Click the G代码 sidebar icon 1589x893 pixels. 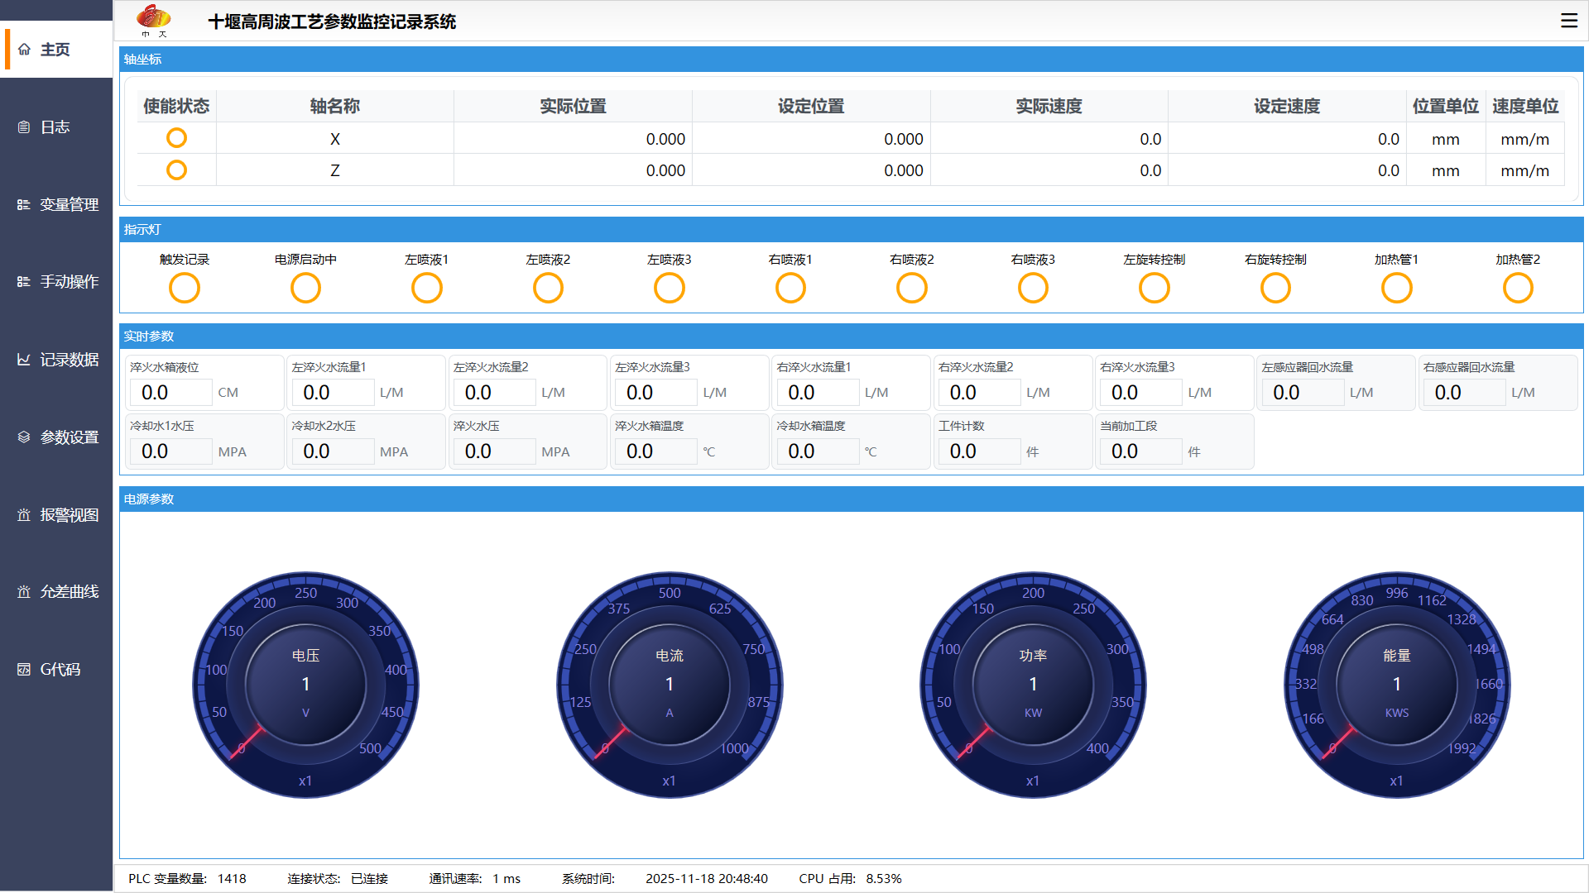24,669
